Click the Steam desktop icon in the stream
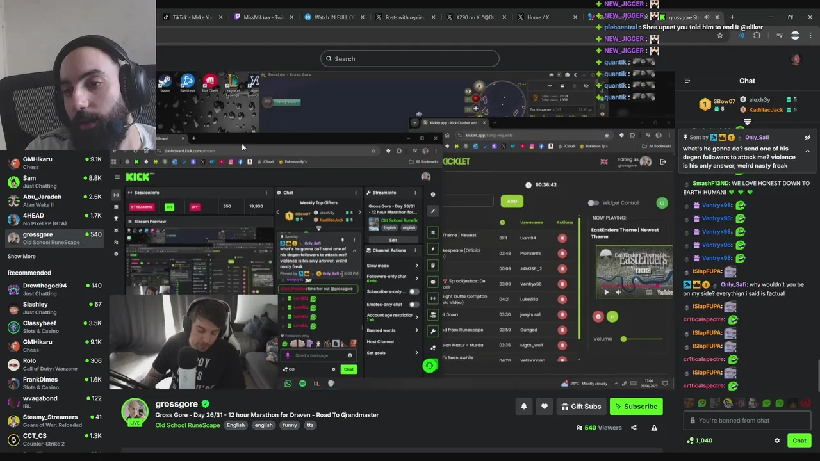 165,83
